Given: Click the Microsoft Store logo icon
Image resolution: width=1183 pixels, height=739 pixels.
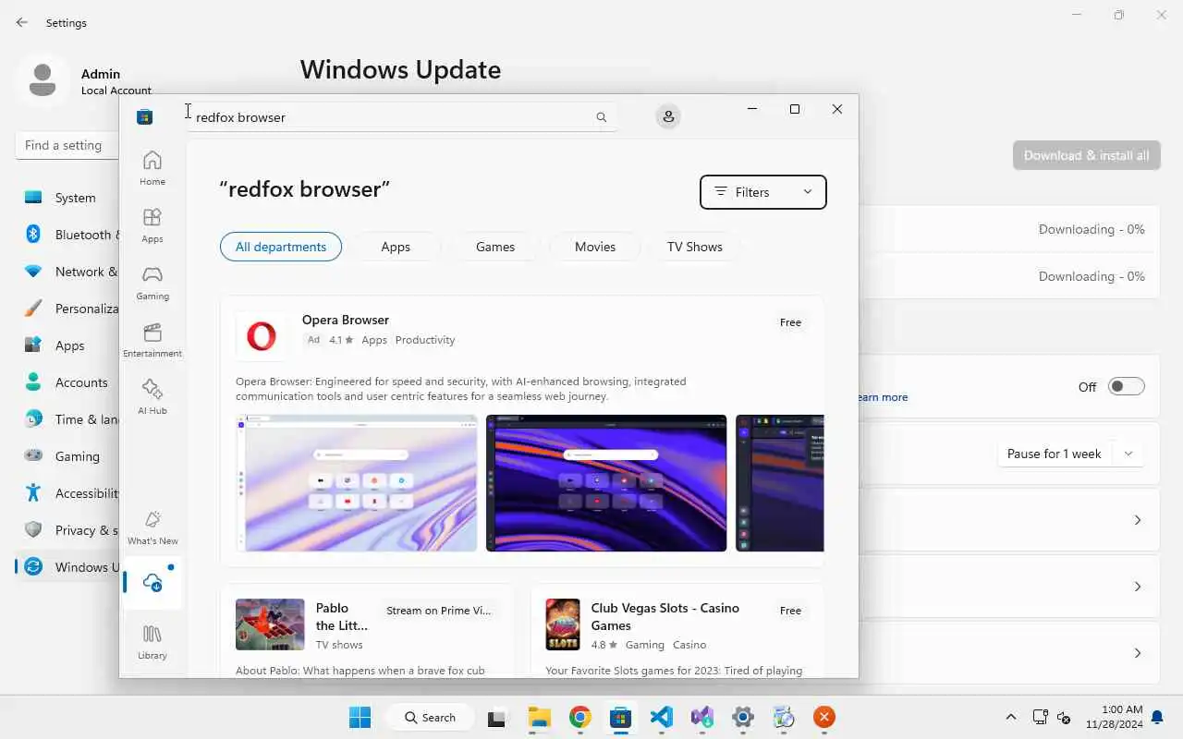Looking at the screenshot, I should coord(144,116).
